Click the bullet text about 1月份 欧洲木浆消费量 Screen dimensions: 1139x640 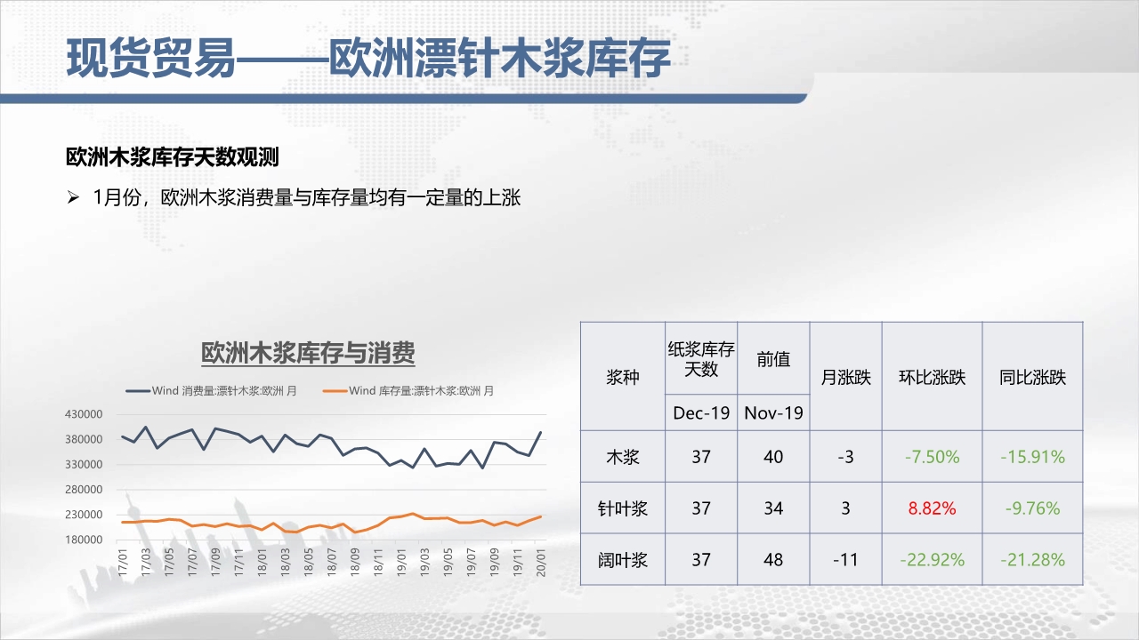pyautogui.click(x=306, y=197)
